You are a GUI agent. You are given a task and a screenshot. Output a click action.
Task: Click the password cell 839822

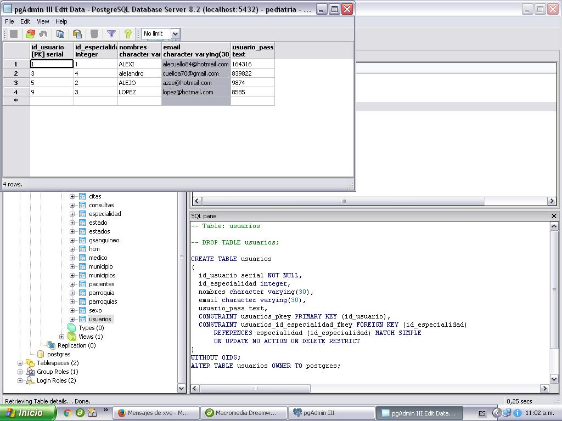[x=252, y=73]
